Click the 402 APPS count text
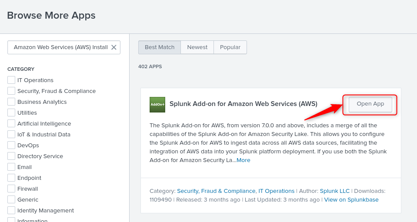The height and width of the screenshot is (222, 417). (x=150, y=66)
